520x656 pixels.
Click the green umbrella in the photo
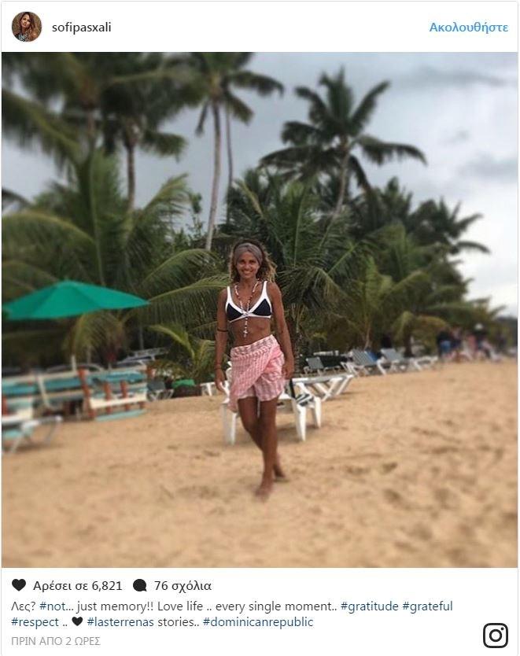tap(75, 300)
